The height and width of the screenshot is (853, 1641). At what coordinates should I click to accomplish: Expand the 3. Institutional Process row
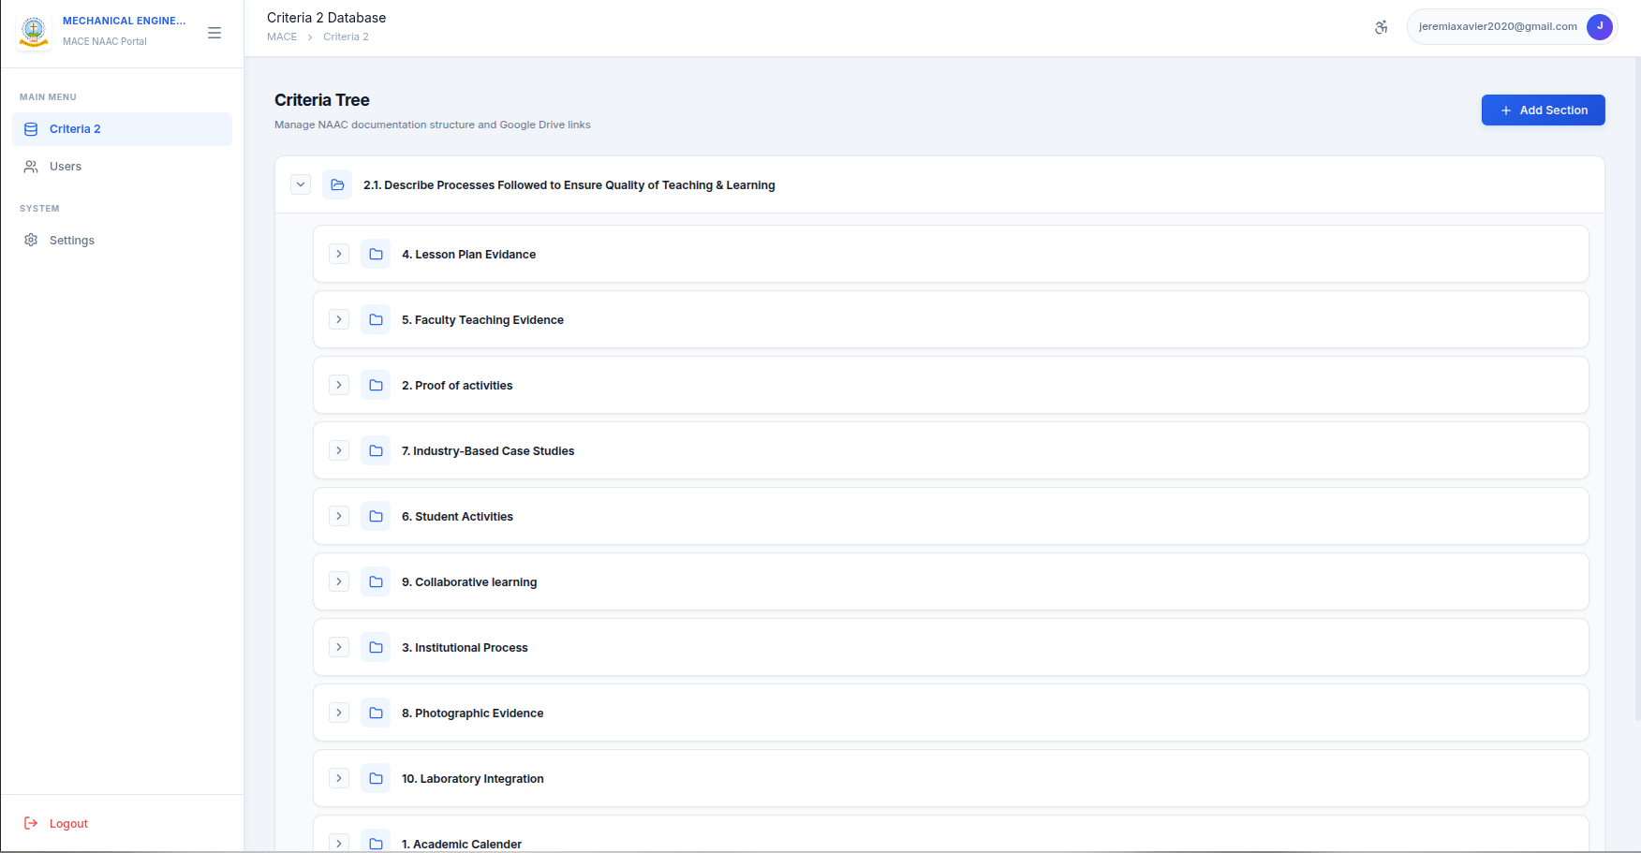click(x=339, y=647)
